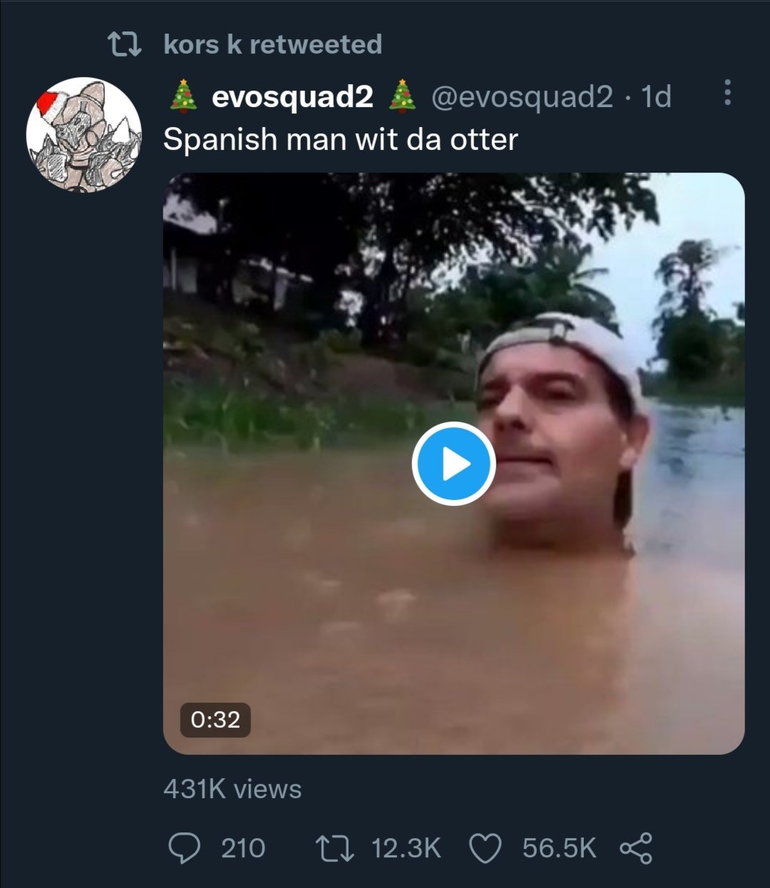Click the 56.5K likes count
This screenshot has width=770, height=888.
(x=559, y=848)
